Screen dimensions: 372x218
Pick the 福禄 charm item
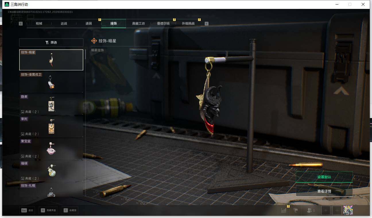(51, 171)
